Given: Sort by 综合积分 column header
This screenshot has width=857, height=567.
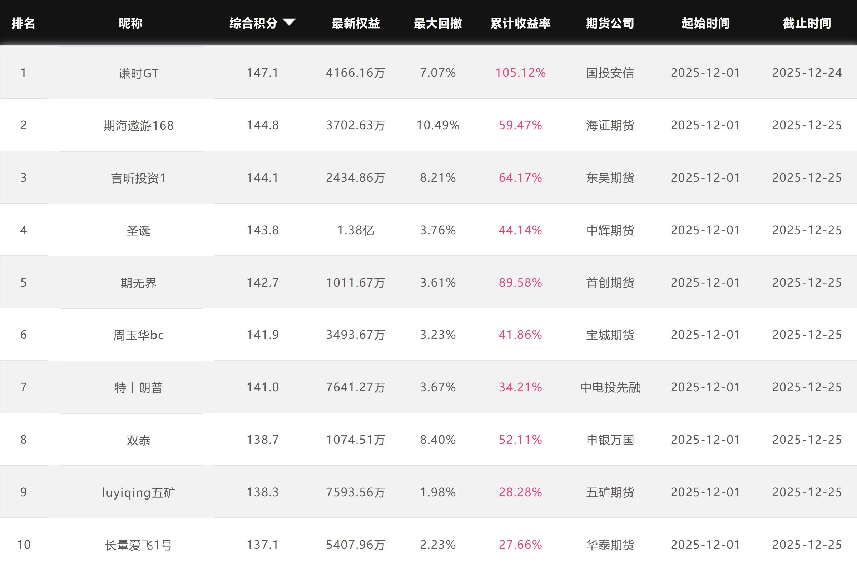Looking at the screenshot, I should pyautogui.click(x=253, y=24).
